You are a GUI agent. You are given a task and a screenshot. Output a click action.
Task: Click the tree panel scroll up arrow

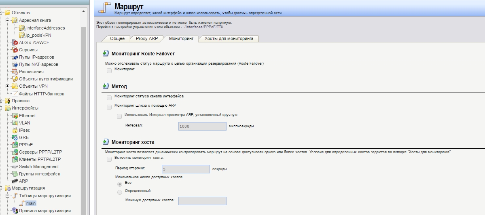(x=83, y=11)
